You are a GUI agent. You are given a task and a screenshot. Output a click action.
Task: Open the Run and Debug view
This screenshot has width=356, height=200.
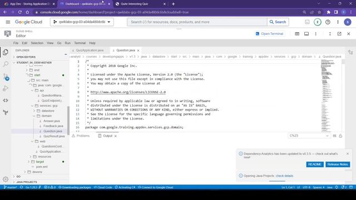click(6, 88)
